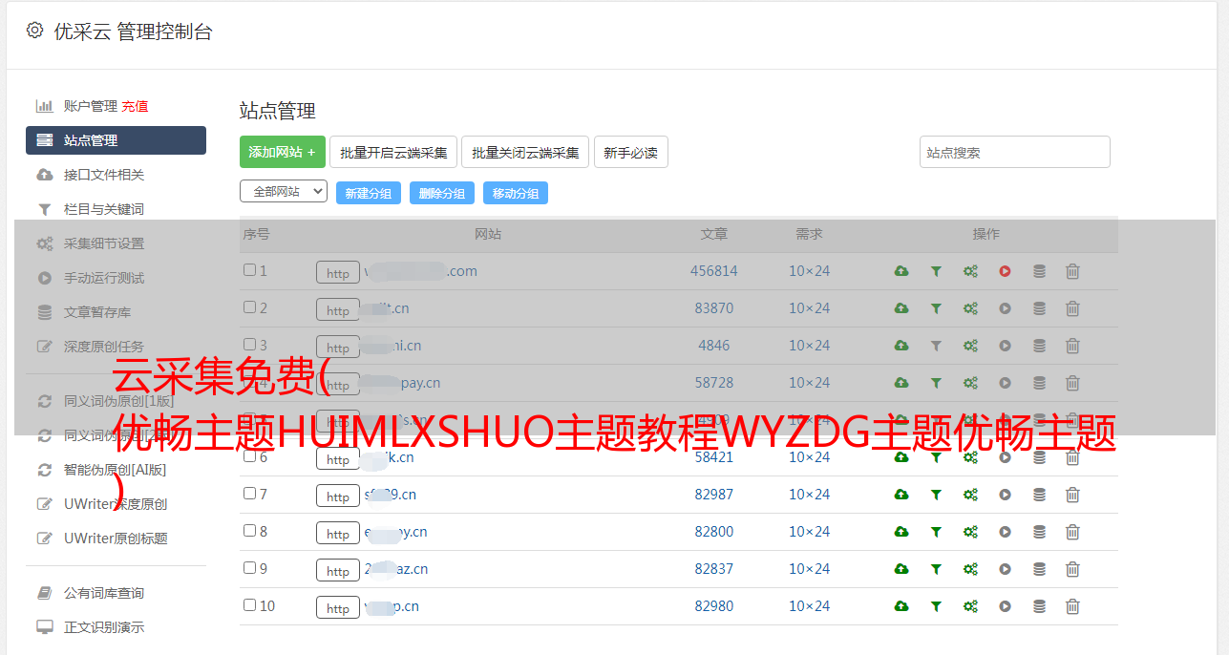Screen dimensions: 1229x655
Task: Open the filter icon in the 83870 row
Action: pos(936,308)
